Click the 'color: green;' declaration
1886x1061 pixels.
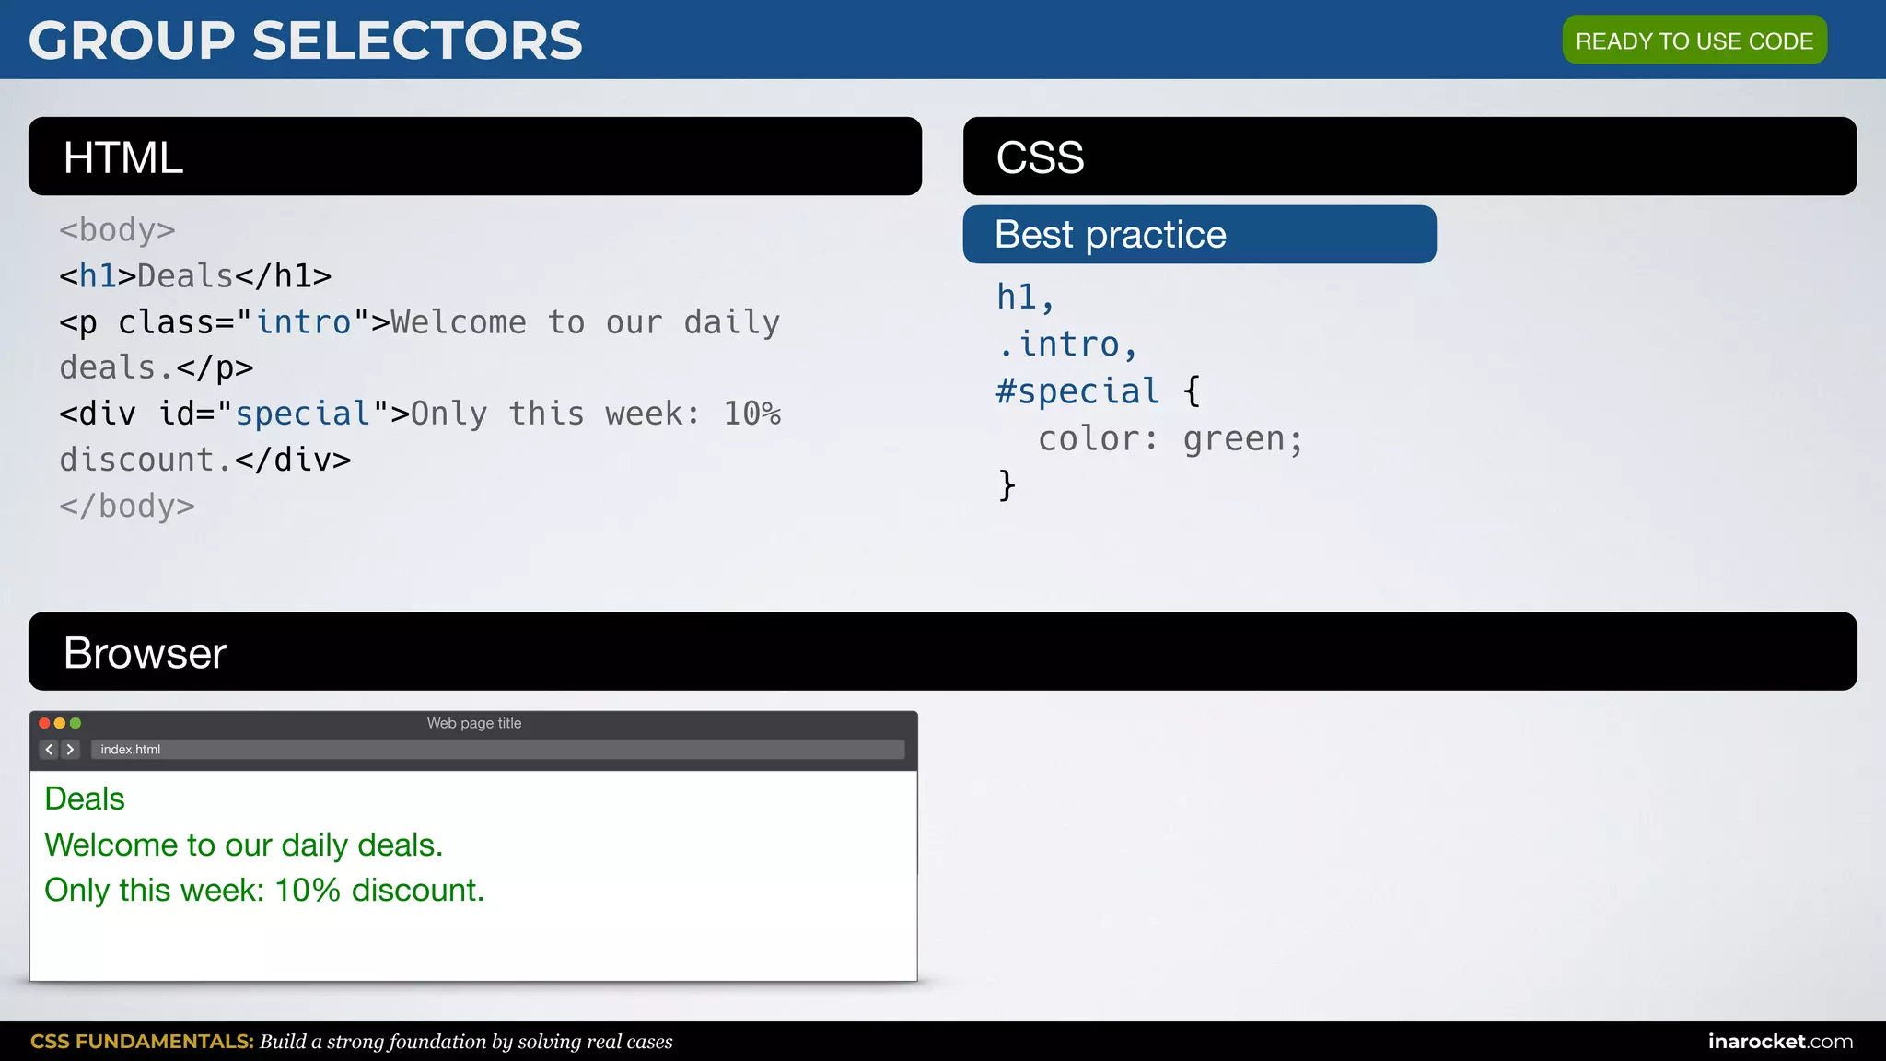coord(1170,438)
